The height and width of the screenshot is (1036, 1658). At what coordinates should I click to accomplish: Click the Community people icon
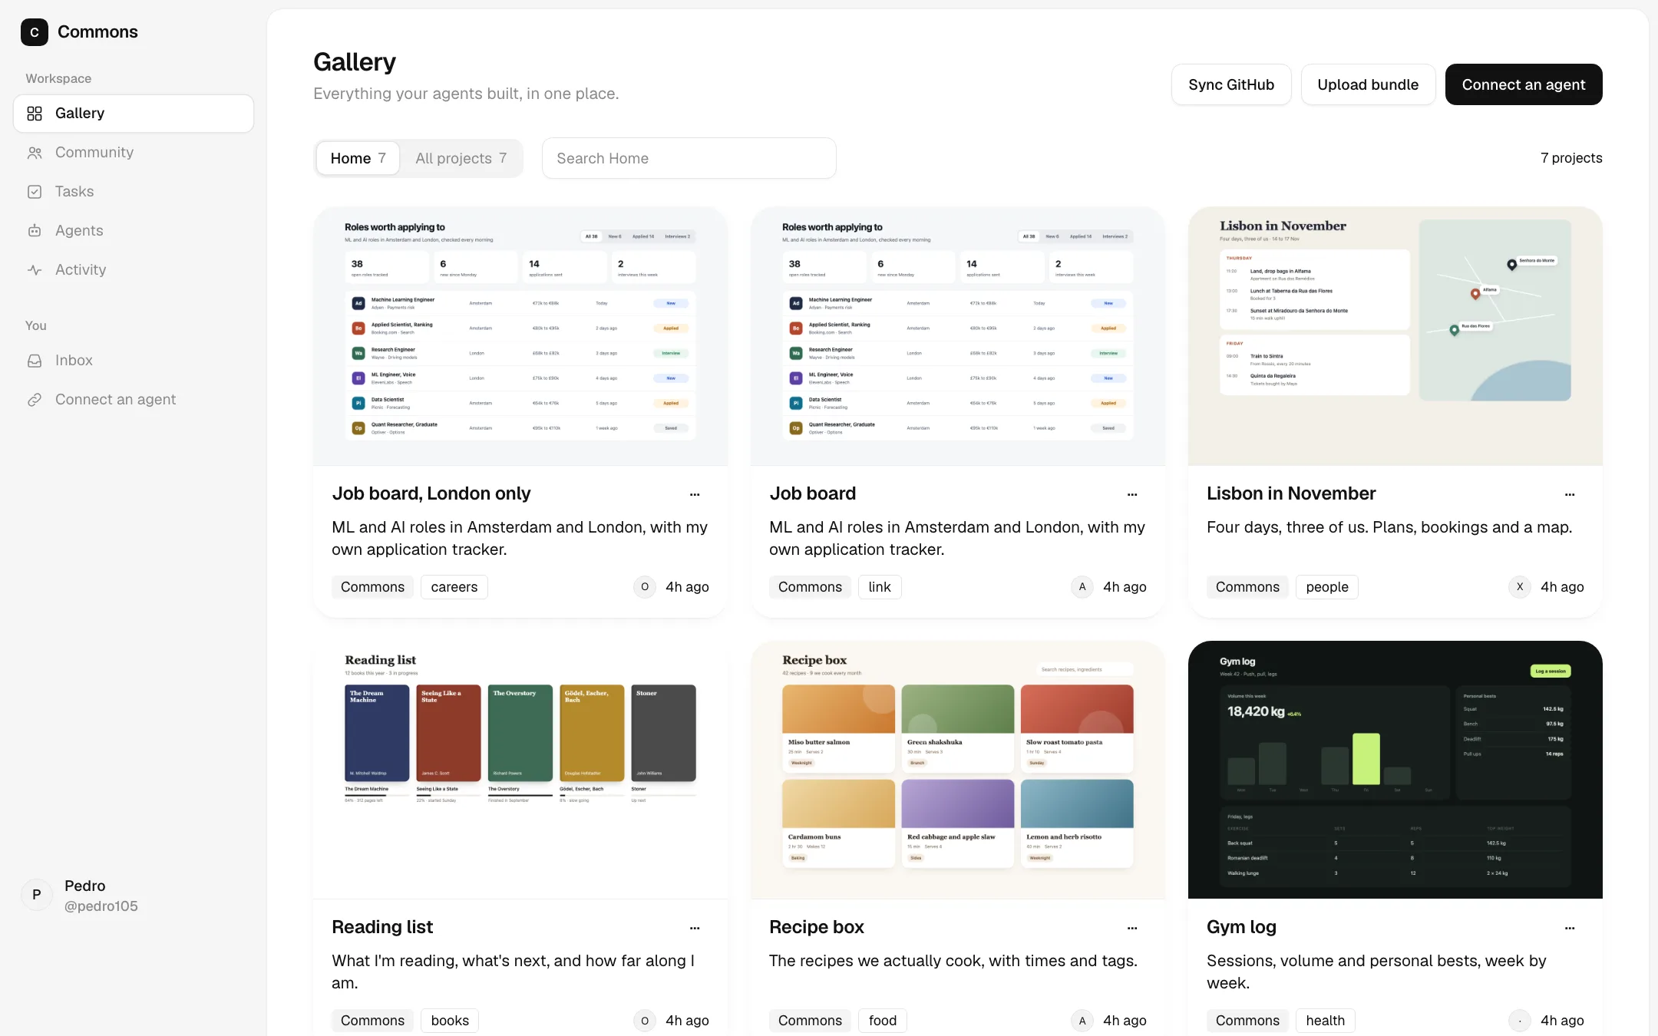(x=35, y=153)
